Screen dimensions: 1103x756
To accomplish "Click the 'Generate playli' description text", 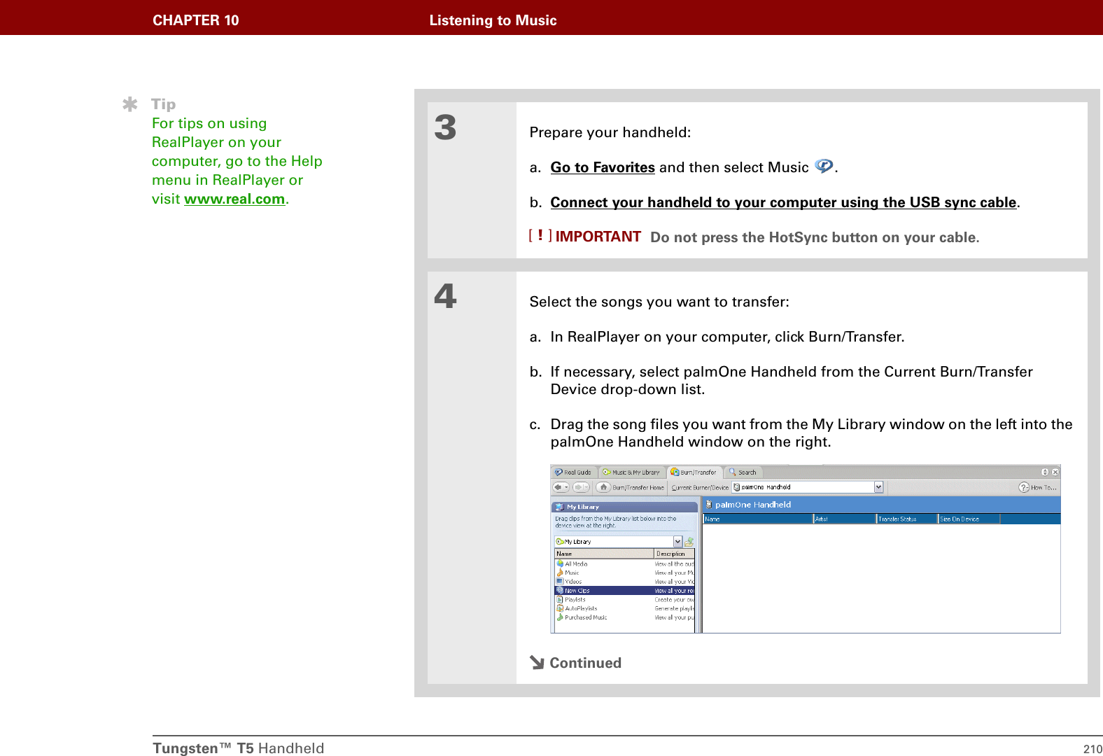I will (x=674, y=609).
